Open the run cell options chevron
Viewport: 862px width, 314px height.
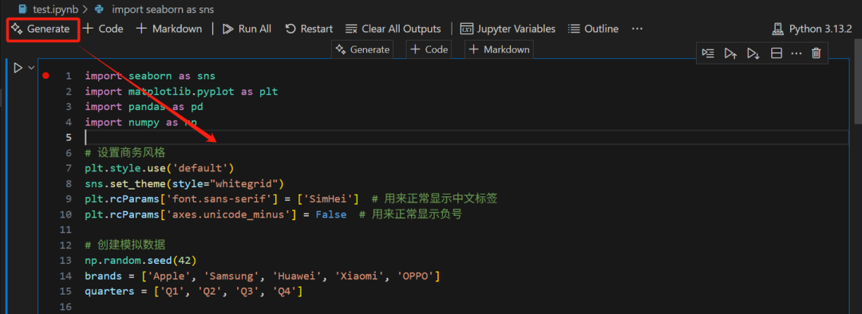[31, 68]
